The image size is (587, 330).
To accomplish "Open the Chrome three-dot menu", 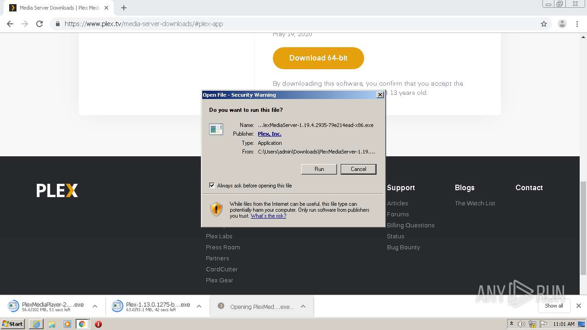I will [x=577, y=24].
